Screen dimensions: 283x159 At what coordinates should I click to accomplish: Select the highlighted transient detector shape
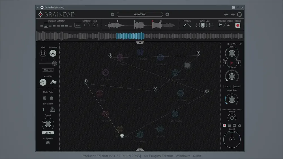46,25
